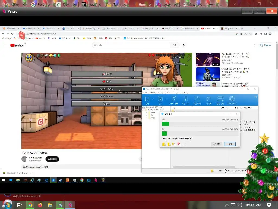The image size is (278, 209).
Task: Click the second yellow folder icon in the extraction dialog
Action: click(x=169, y=144)
